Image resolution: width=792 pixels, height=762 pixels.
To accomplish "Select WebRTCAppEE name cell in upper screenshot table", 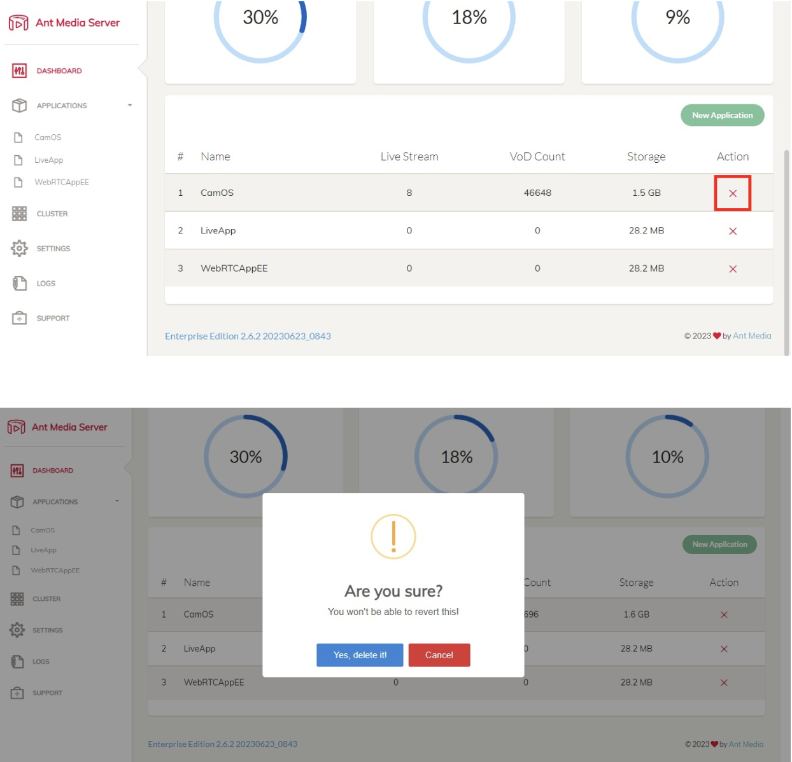I will click(x=234, y=268).
